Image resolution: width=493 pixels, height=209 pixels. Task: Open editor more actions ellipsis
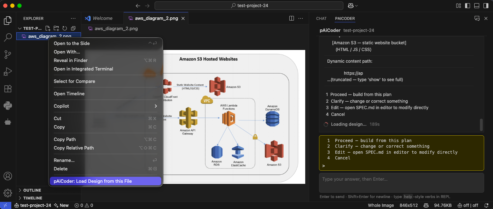[301, 18]
